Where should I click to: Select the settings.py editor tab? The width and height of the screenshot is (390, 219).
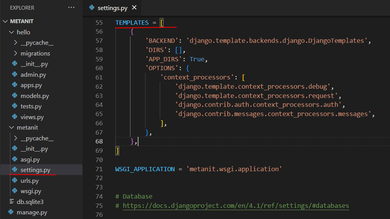112,8
